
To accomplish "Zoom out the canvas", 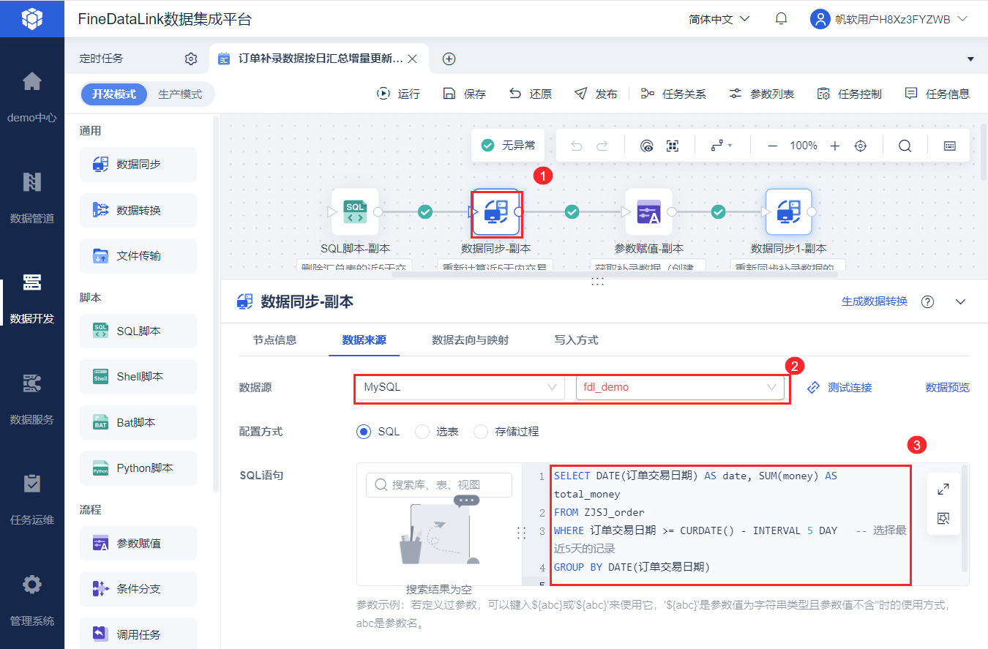I will pyautogui.click(x=772, y=146).
